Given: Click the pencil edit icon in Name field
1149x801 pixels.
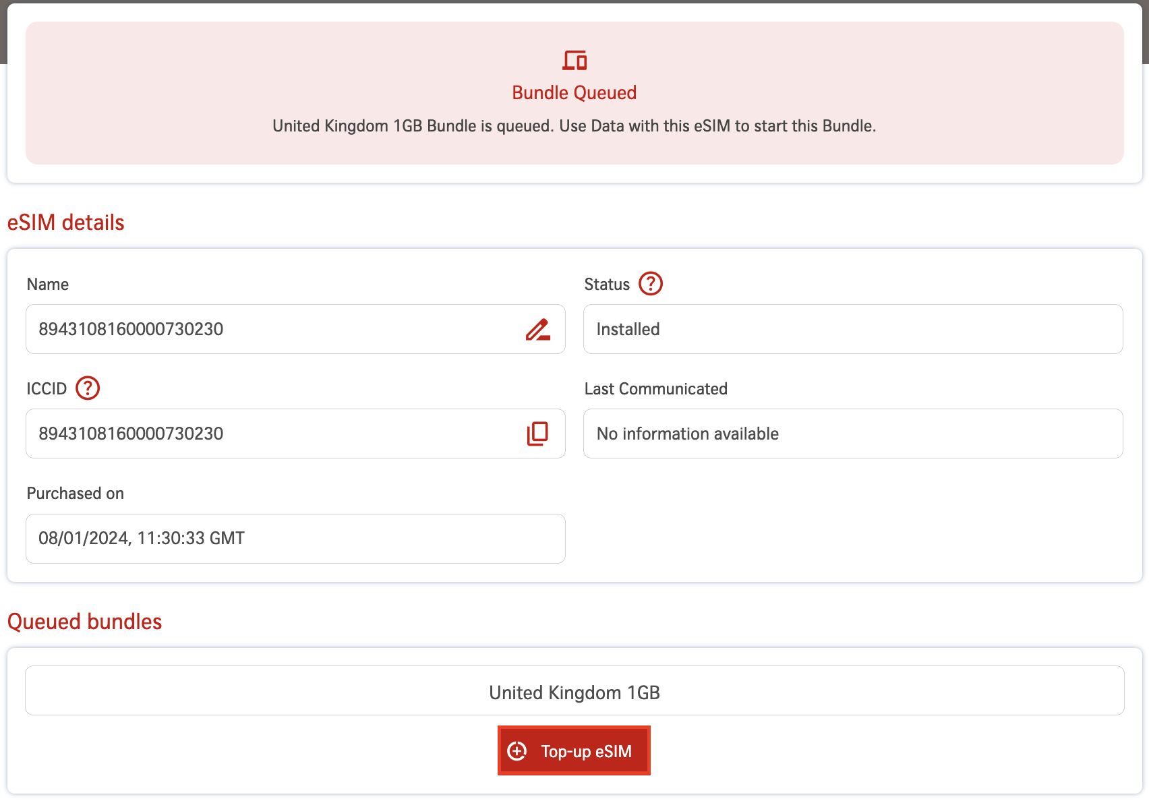Looking at the screenshot, I should 537,330.
